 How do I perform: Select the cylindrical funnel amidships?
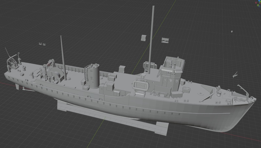click(x=94, y=76)
